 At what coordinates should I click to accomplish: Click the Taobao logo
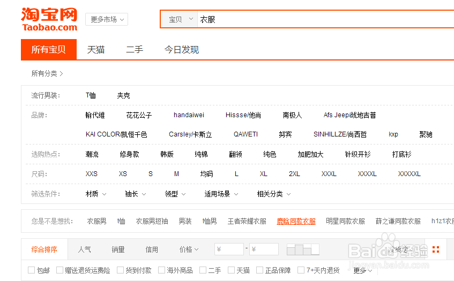click(x=49, y=19)
